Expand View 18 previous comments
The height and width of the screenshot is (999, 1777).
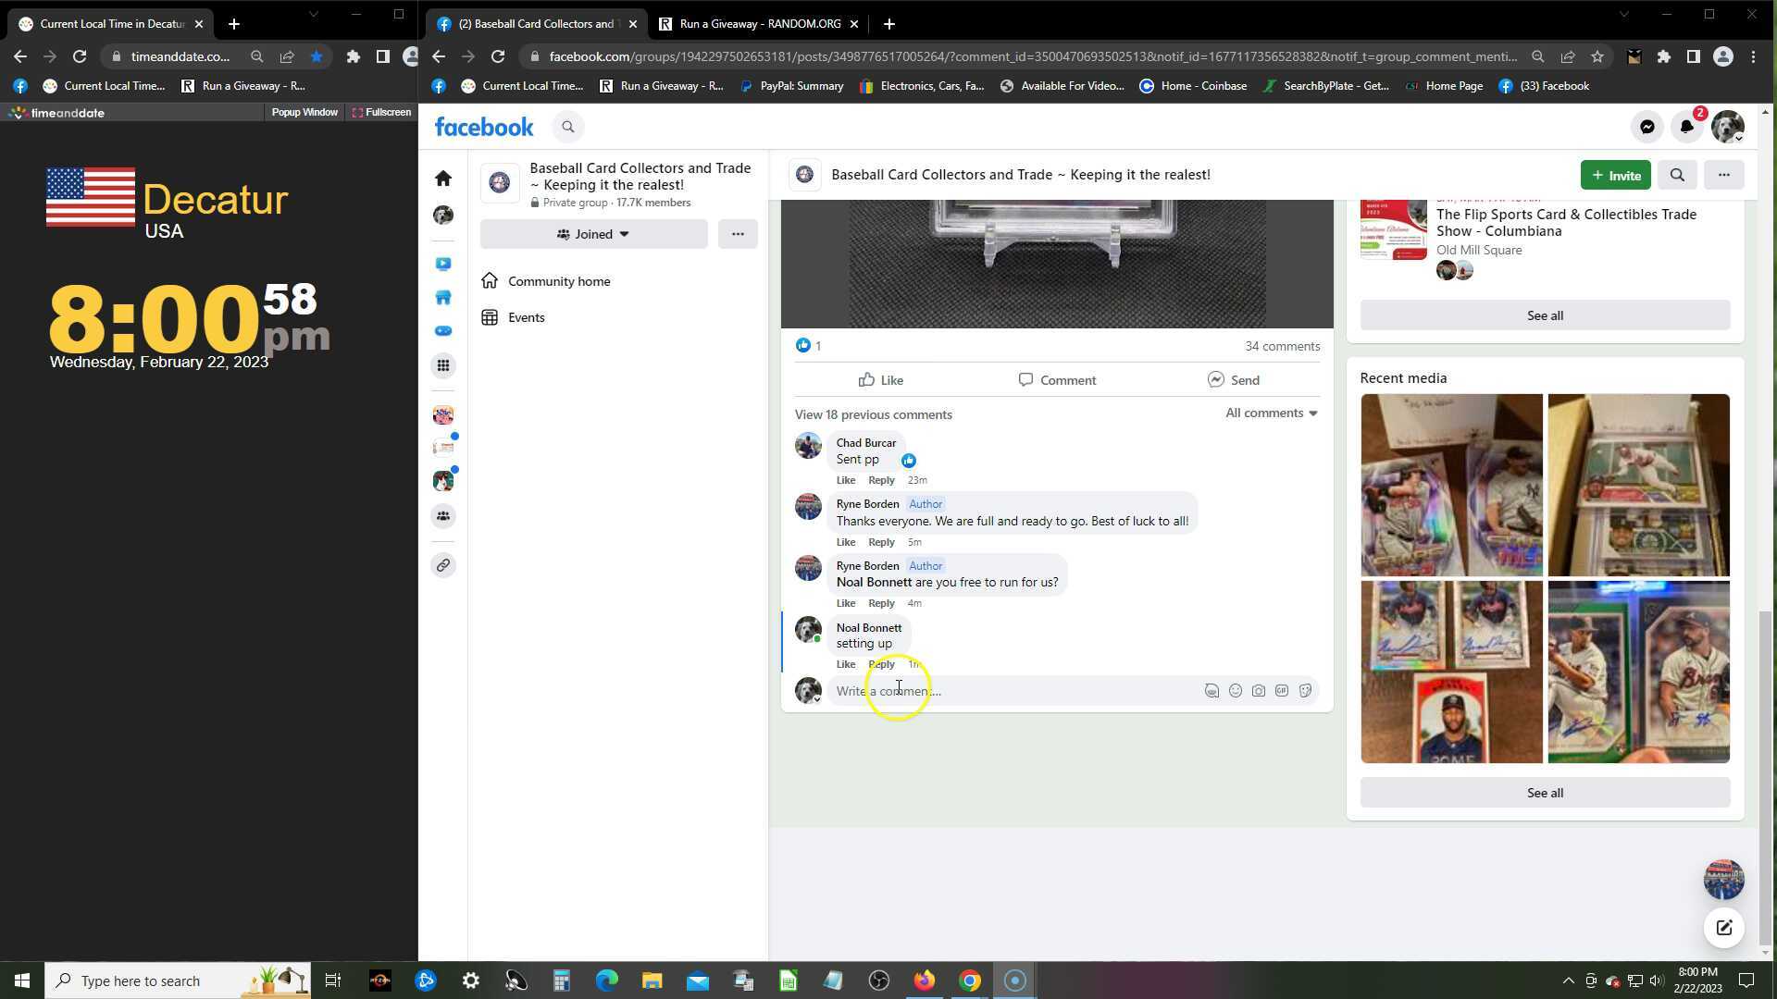(873, 414)
